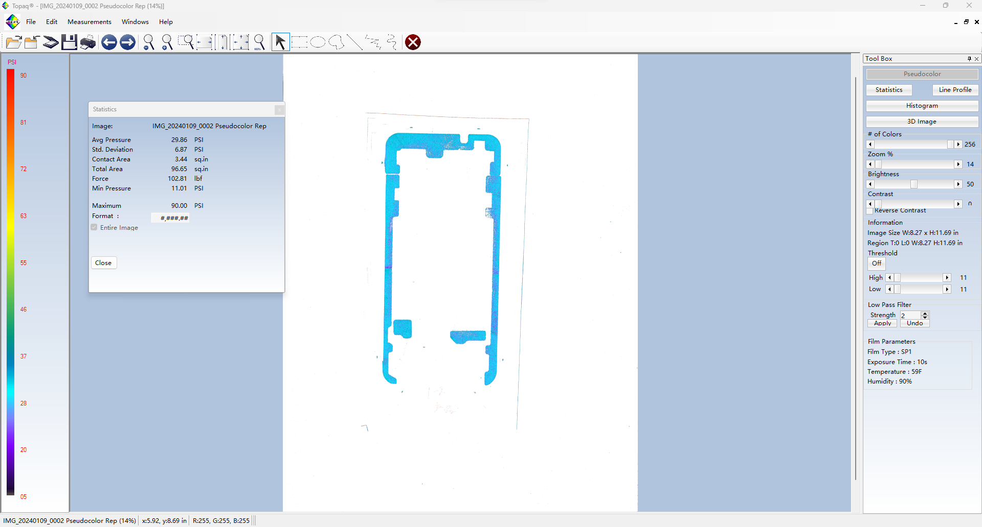The image size is (982, 527).
Task: Toggle the Entire Image checkbox
Action: (x=94, y=228)
